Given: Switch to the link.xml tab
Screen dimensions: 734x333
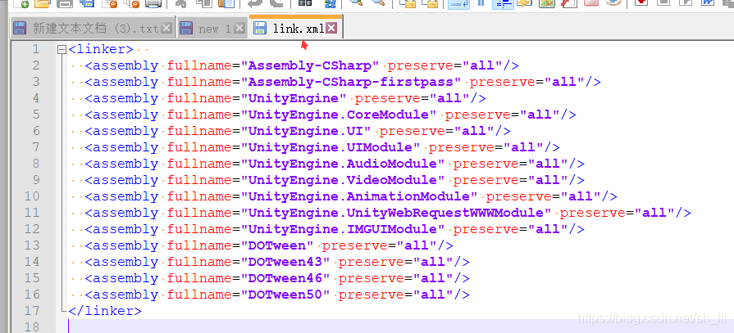Looking at the screenshot, I should point(297,29).
